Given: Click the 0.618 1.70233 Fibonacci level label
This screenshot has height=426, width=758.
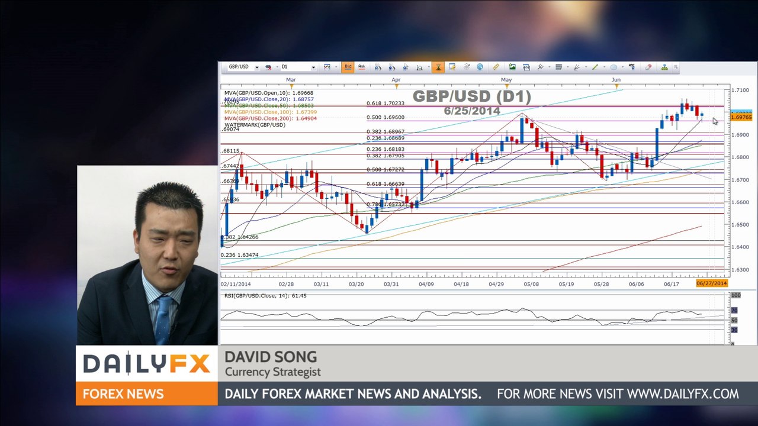Looking at the screenshot, I should (x=386, y=104).
